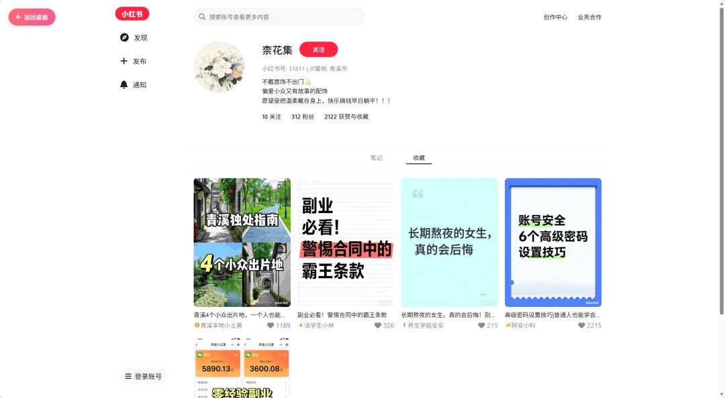This screenshot has width=725, height=398.
Task: Open the 零经验副业 post cover
Action: (242, 368)
